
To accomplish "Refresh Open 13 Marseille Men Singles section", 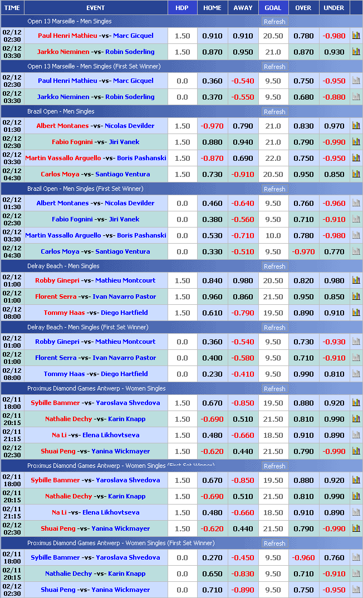I will [274, 22].
